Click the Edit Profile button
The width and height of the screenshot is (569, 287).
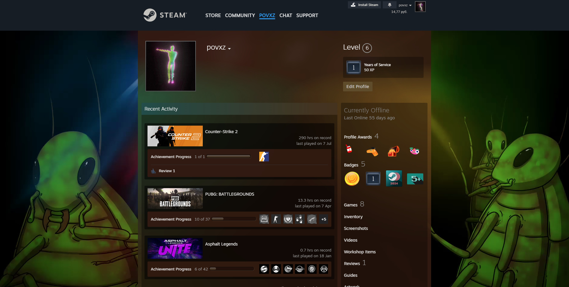[x=358, y=87]
